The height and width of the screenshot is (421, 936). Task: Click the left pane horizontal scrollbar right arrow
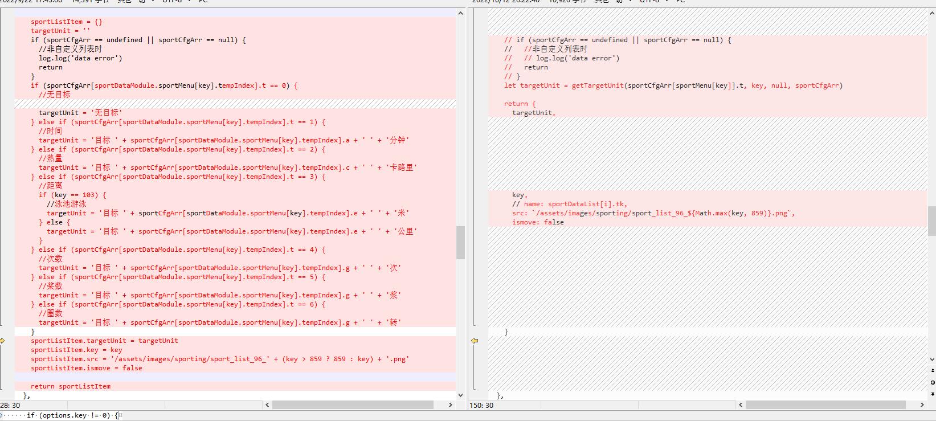click(450, 404)
